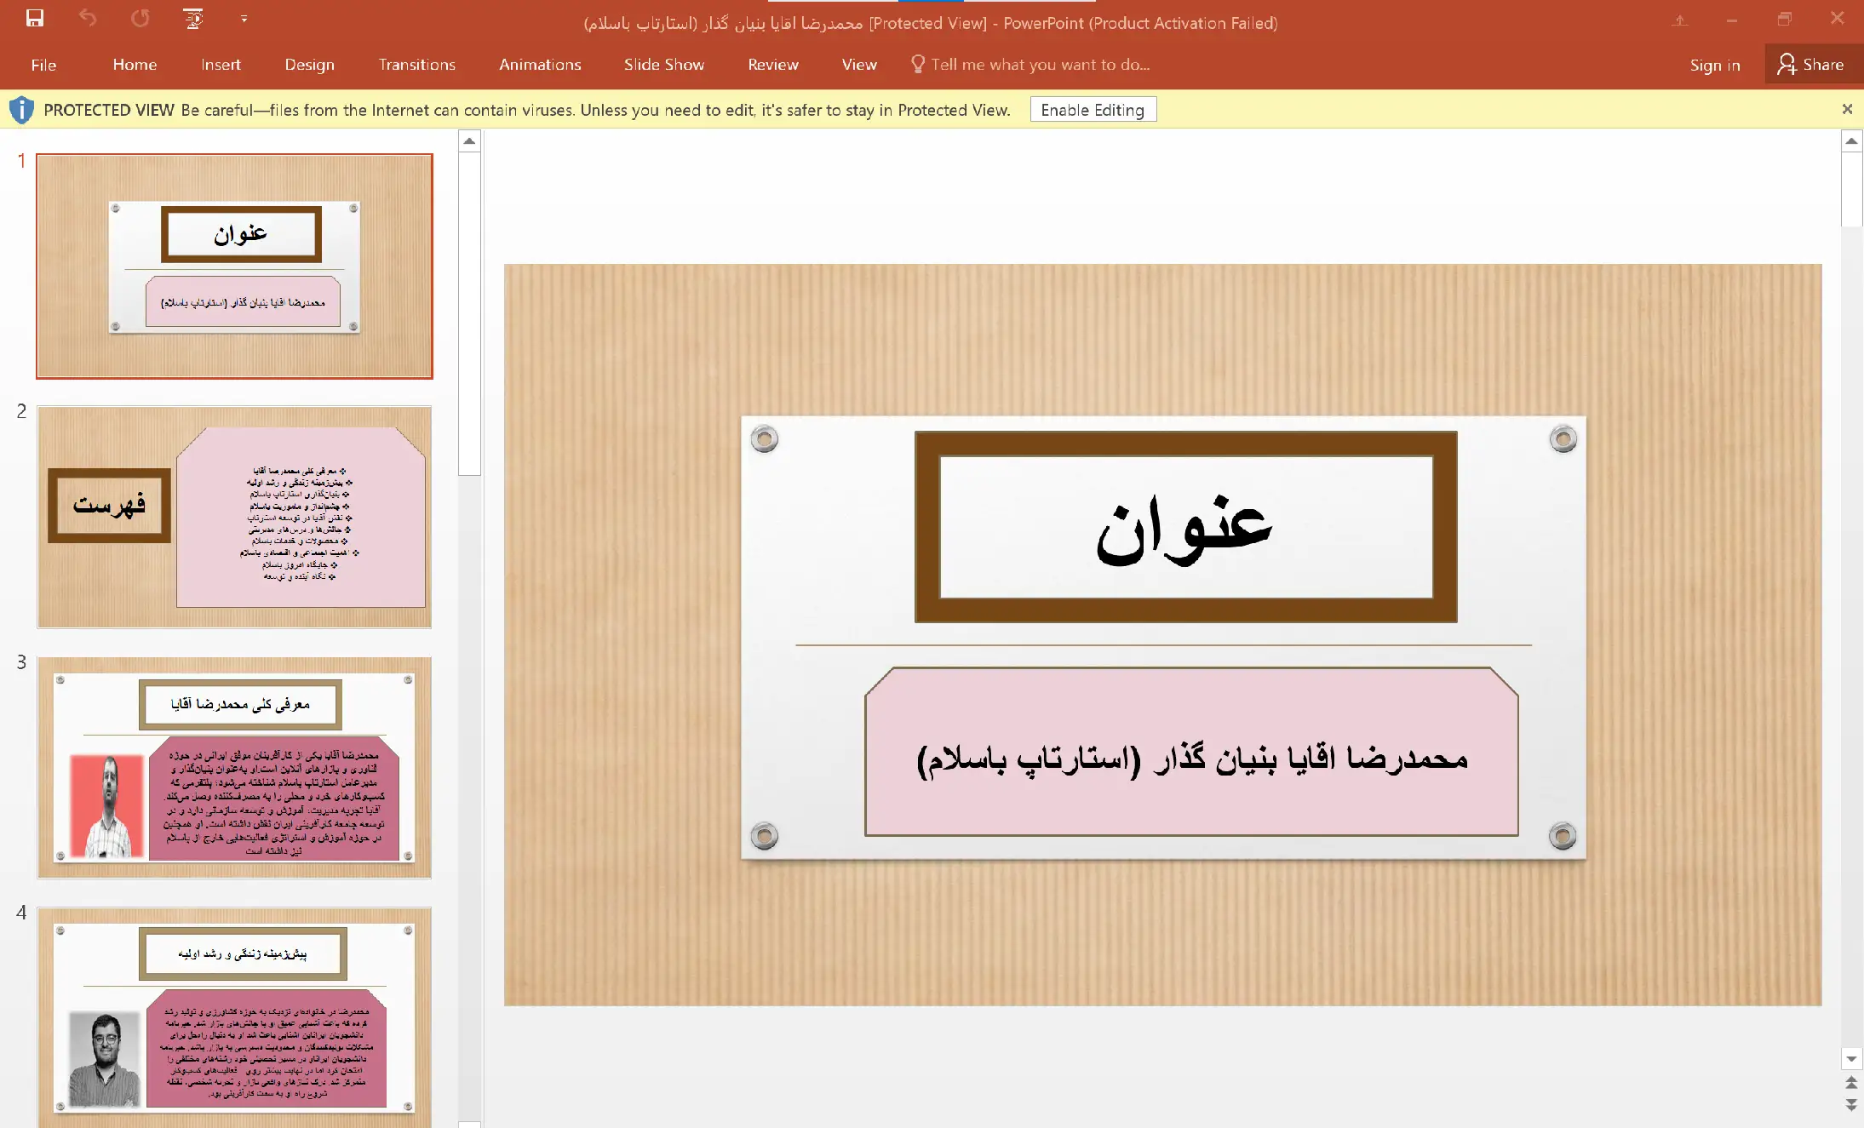
Task: Start presentation from beginning icon
Action: pyautogui.click(x=193, y=19)
